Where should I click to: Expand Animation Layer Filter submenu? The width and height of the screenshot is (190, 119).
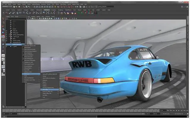point(31,80)
